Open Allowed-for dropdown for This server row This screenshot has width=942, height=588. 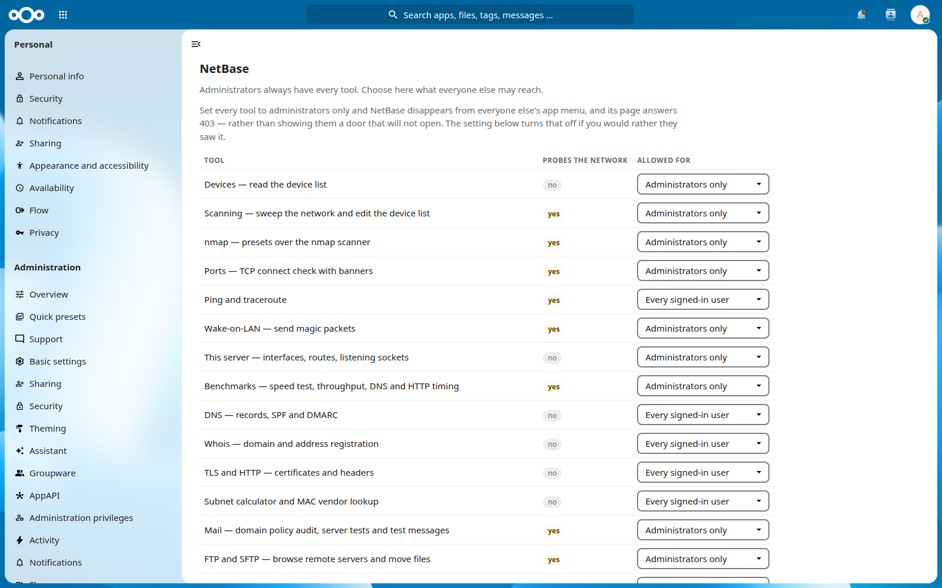point(703,358)
